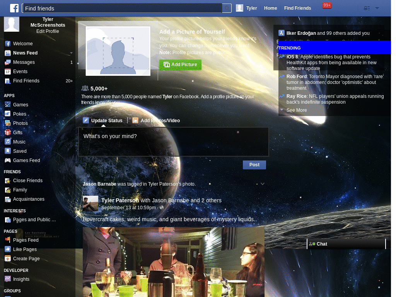
Task: Open the 99+ notifications badge
Action: 327,5
